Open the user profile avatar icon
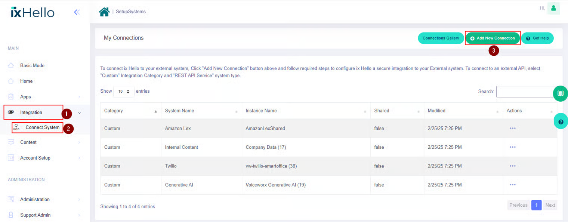The image size is (568, 222). pos(553,8)
